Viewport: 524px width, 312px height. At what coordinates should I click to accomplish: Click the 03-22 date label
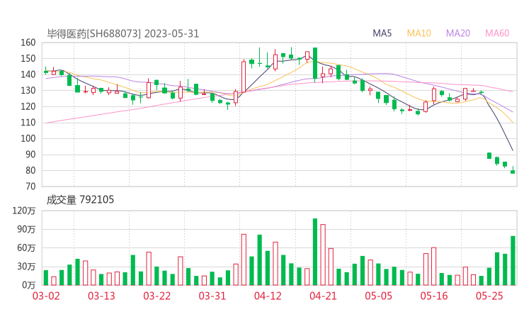(x=157, y=296)
